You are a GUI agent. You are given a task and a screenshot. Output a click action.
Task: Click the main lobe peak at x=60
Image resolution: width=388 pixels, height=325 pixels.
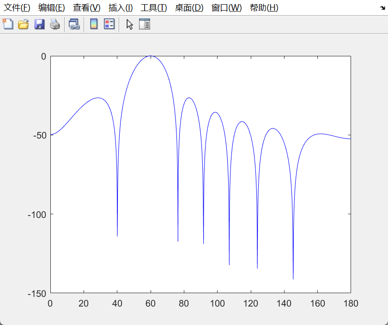(151, 56)
